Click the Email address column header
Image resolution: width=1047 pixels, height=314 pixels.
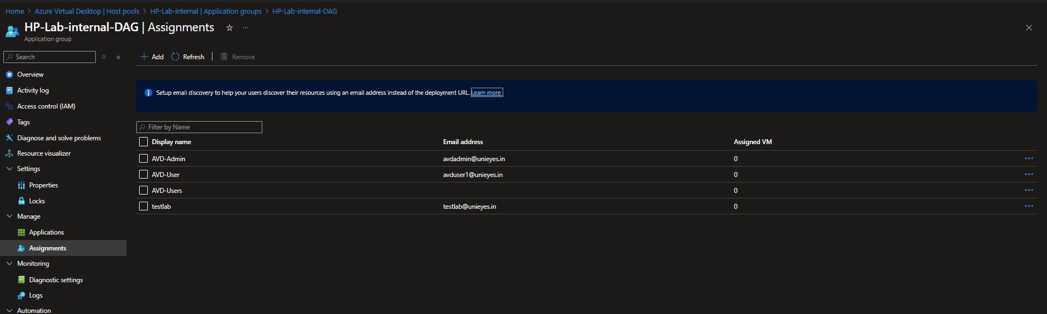(x=463, y=142)
